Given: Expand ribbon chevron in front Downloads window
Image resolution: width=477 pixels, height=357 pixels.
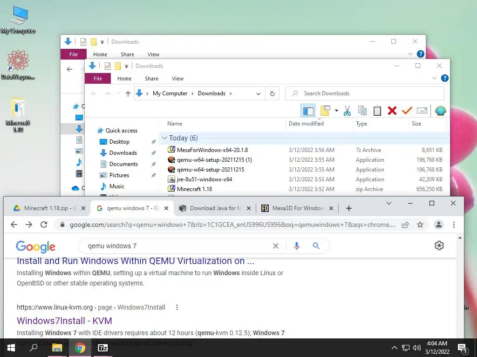Looking at the screenshot, I should tap(435, 78).
